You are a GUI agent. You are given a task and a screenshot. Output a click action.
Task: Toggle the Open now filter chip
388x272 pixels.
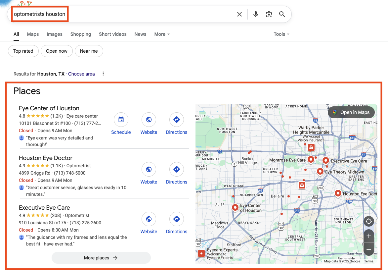[57, 51]
